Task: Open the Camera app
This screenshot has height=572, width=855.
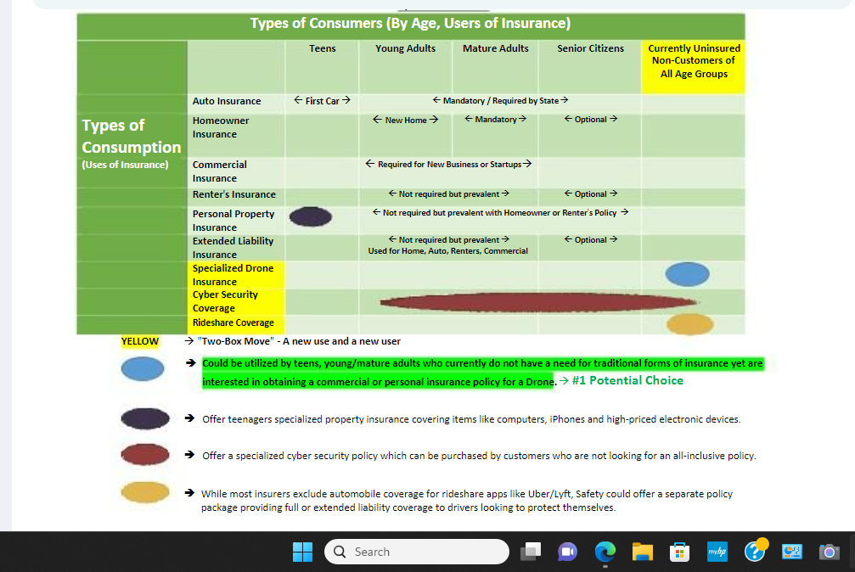Action: click(x=829, y=552)
